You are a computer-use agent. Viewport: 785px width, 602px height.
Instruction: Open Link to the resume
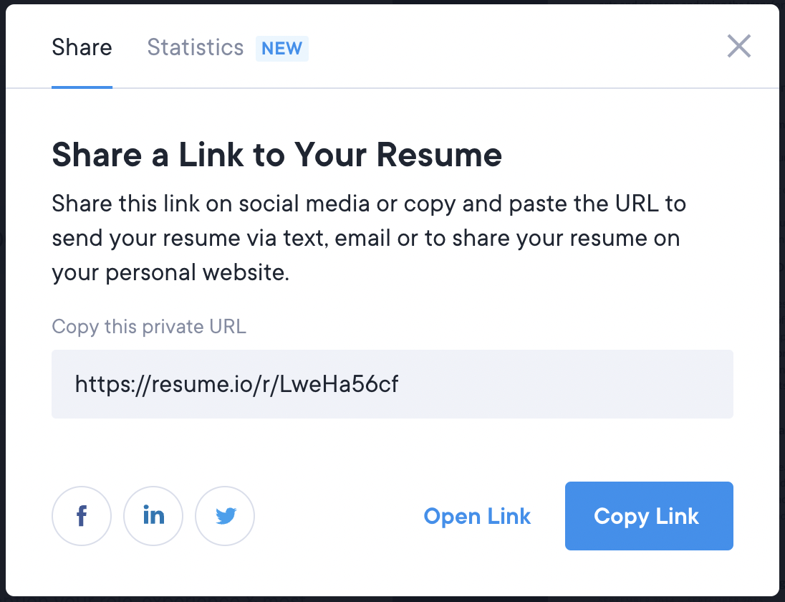click(x=477, y=516)
